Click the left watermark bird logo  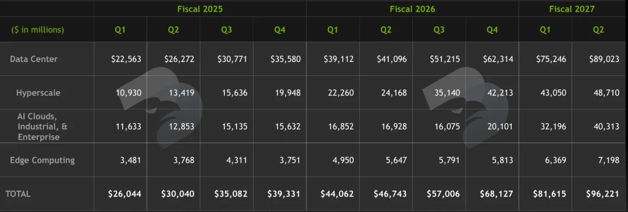coord(161,107)
